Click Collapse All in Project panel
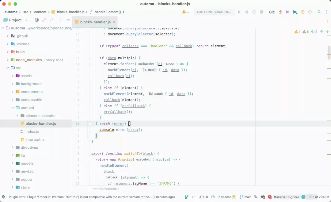 [x=51, y=20]
